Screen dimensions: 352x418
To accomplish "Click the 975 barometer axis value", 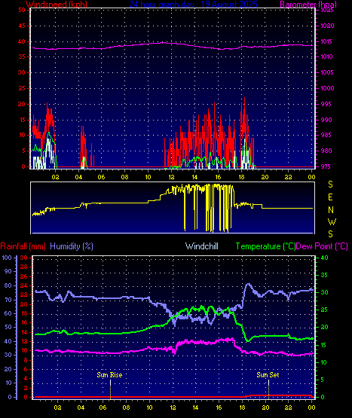I will [326, 166].
